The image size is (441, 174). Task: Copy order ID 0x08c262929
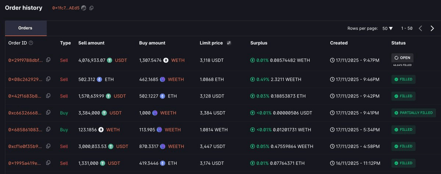click(x=48, y=79)
